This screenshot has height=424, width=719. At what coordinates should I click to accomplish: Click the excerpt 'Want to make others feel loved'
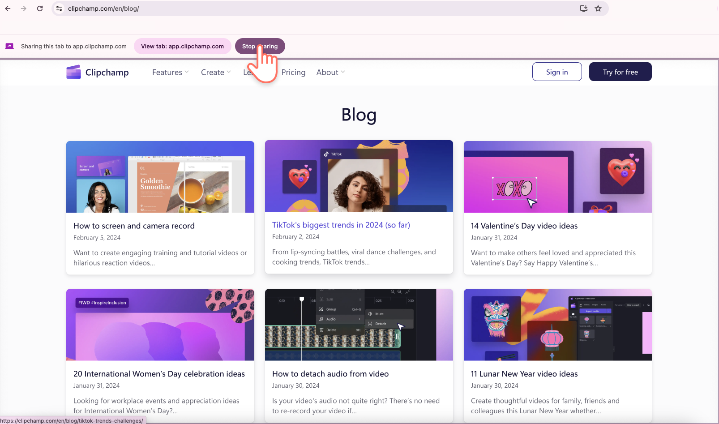point(553,258)
